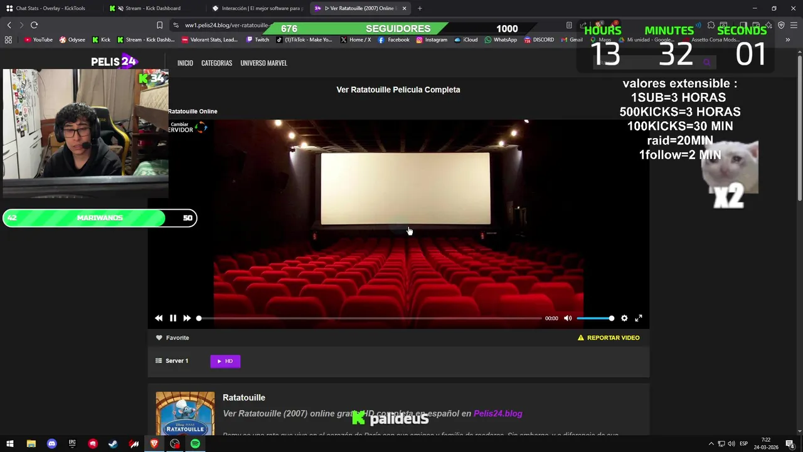The height and width of the screenshot is (452, 803).
Task: Open Kick bookmark
Action: [101, 40]
